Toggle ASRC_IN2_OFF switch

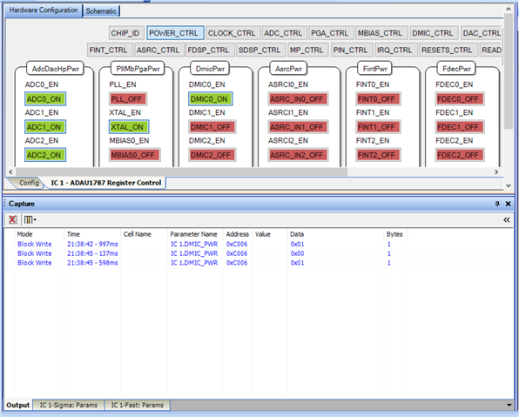tap(298, 155)
